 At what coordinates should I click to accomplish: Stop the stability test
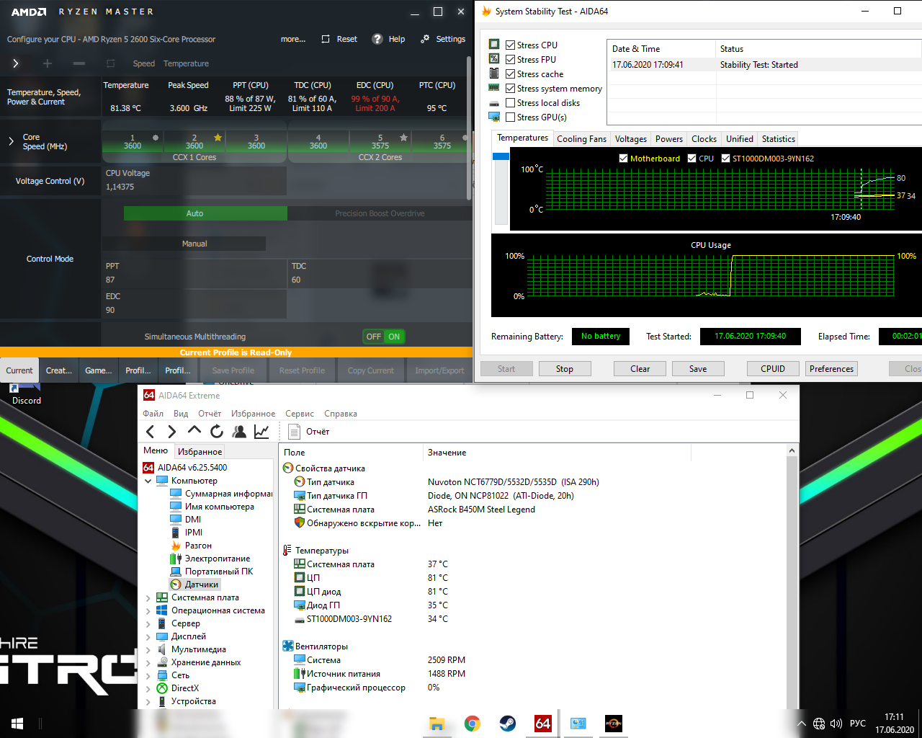click(x=565, y=369)
